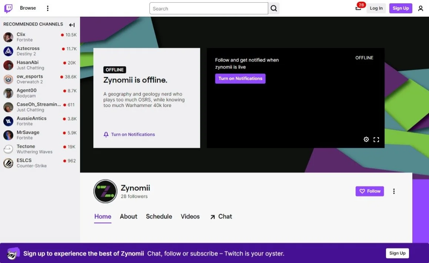
Task: Open video player settings gear
Action: 366,139
